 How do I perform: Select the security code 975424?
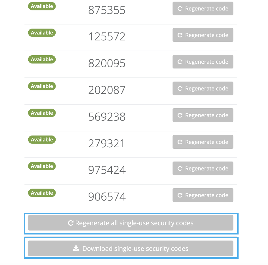point(107,170)
